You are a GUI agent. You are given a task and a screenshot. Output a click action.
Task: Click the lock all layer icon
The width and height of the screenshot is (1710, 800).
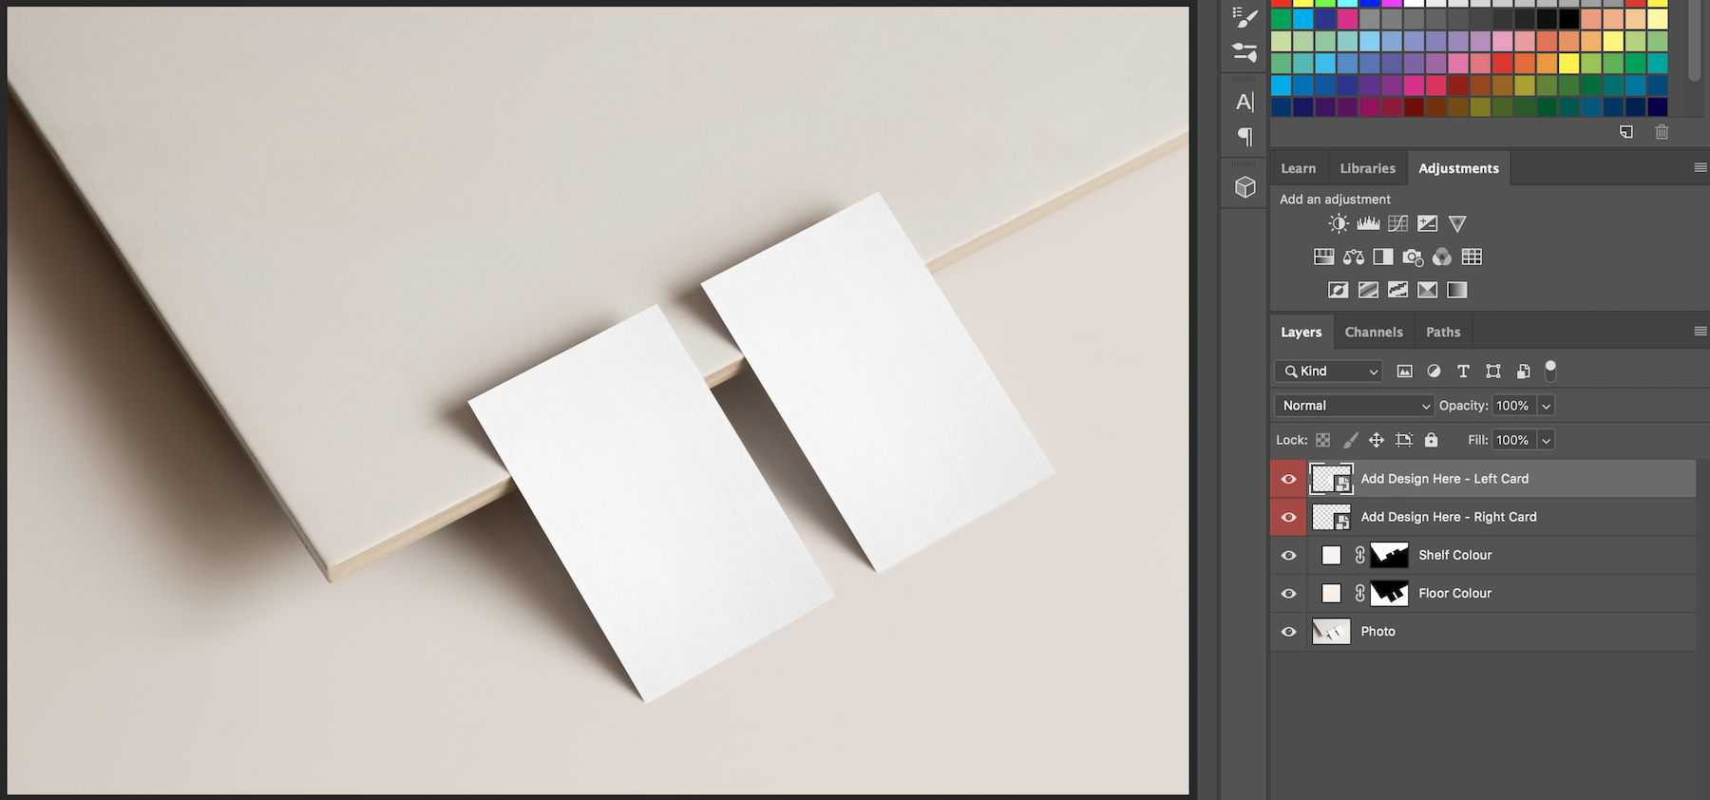[x=1431, y=440]
